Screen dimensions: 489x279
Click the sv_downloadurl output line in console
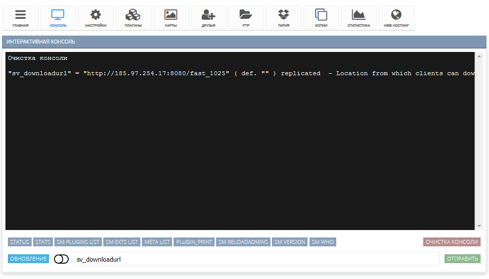point(241,73)
